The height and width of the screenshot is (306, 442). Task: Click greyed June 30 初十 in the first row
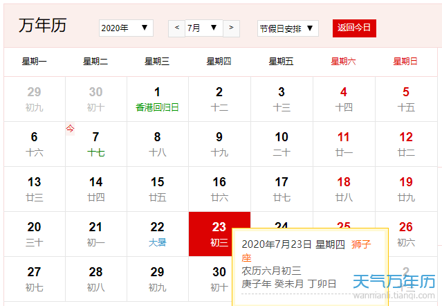click(x=96, y=99)
